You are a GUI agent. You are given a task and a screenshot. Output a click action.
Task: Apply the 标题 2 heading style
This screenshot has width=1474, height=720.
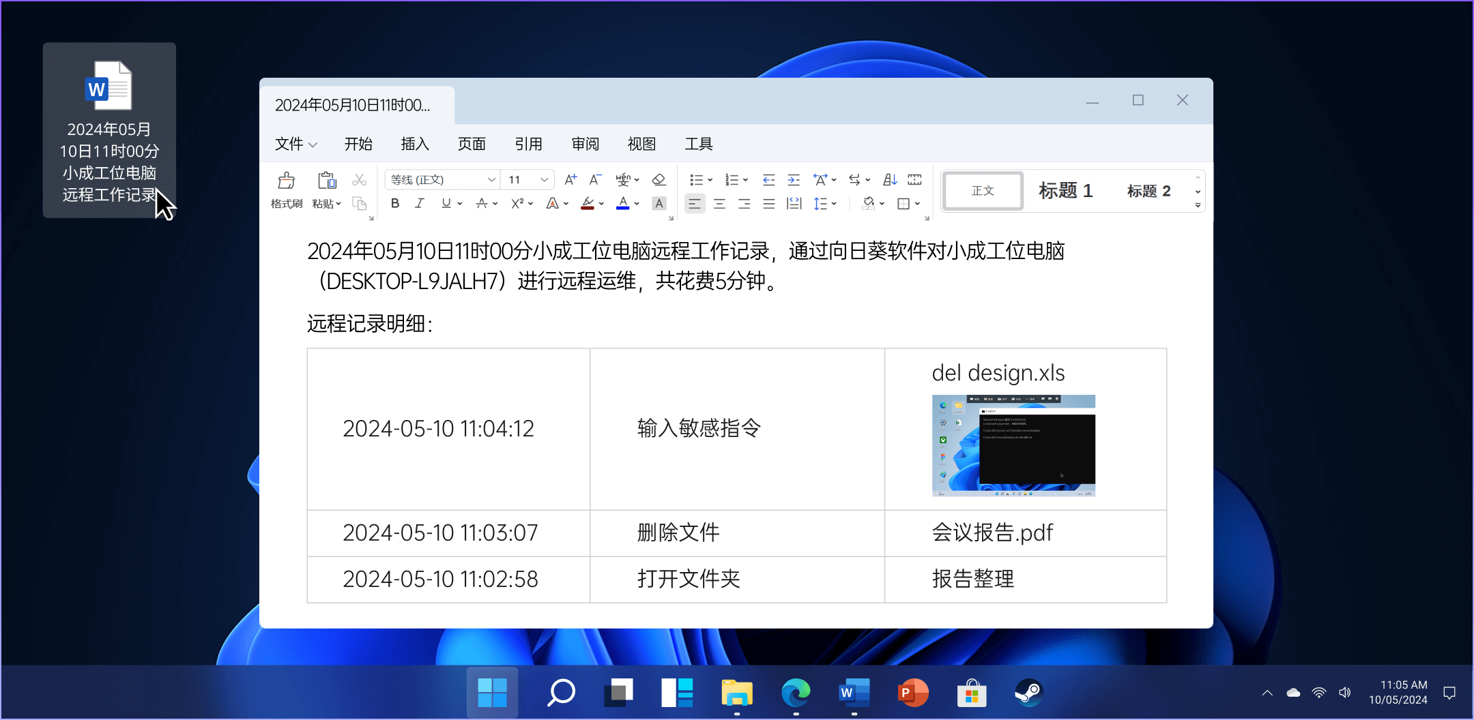pyautogui.click(x=1148, y=191)
